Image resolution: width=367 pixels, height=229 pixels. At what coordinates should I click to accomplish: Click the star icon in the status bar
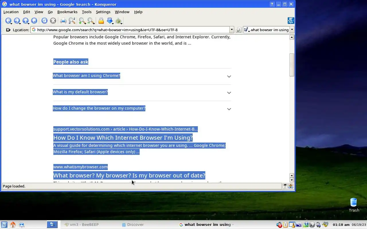coord(291,186)
